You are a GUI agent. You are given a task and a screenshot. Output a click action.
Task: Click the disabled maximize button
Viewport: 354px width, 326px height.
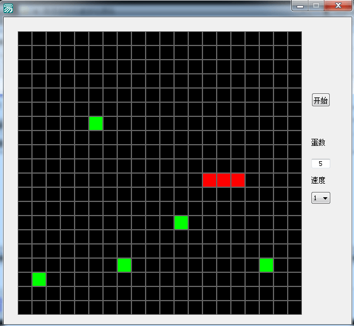point(316,5)
